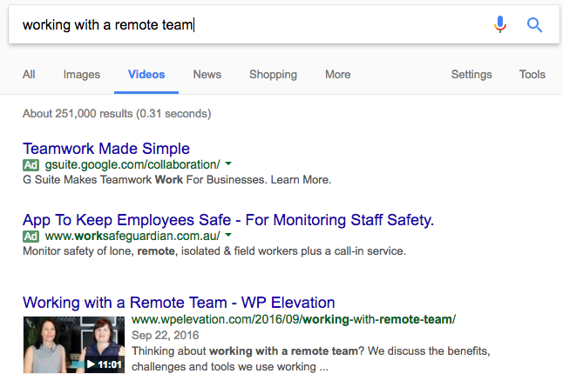The width and height of the screenshot is (563, 387).
Task: Open the Shopping tab
Action: point(274,75)
